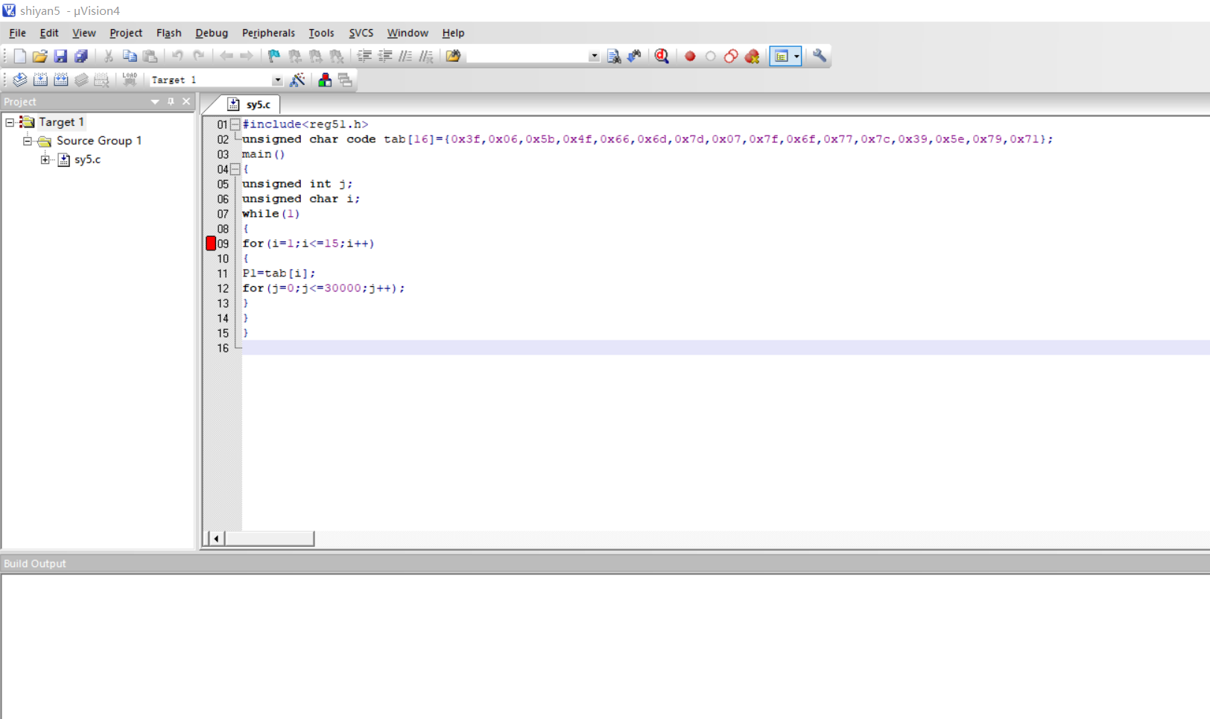Create a new file with the New icon

click(19, 56)
